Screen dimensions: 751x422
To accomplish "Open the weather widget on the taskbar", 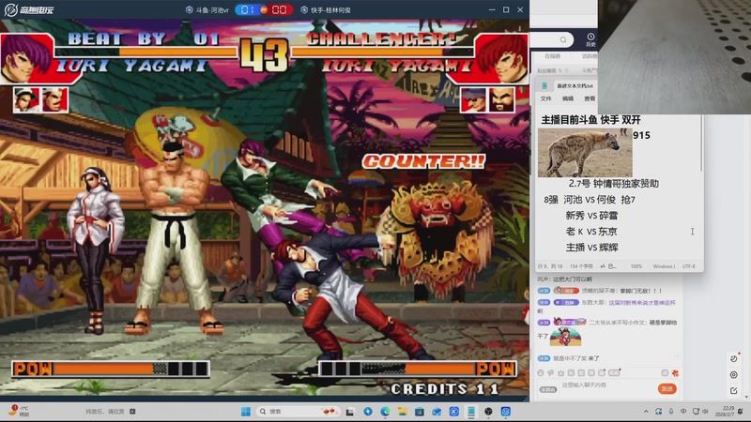I will click(19, 411).
